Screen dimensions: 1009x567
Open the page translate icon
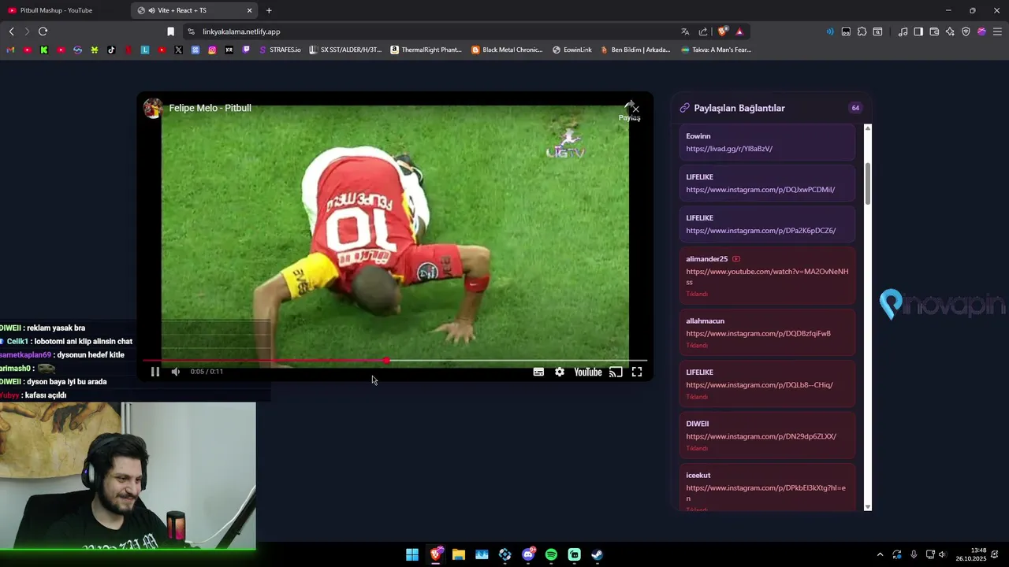pyautogui.click(x=685, y=31)
